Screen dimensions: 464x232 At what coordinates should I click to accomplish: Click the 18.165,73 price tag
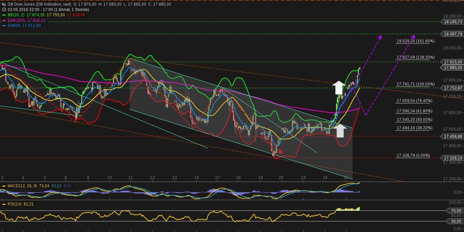coord(453,22)
